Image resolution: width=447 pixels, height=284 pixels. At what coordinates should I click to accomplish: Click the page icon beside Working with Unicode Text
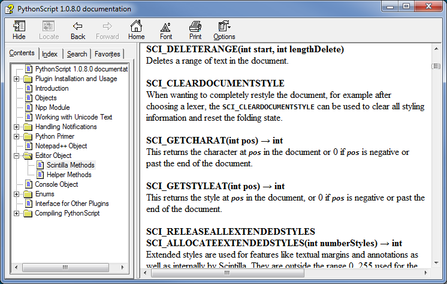[x=29, y=117]
